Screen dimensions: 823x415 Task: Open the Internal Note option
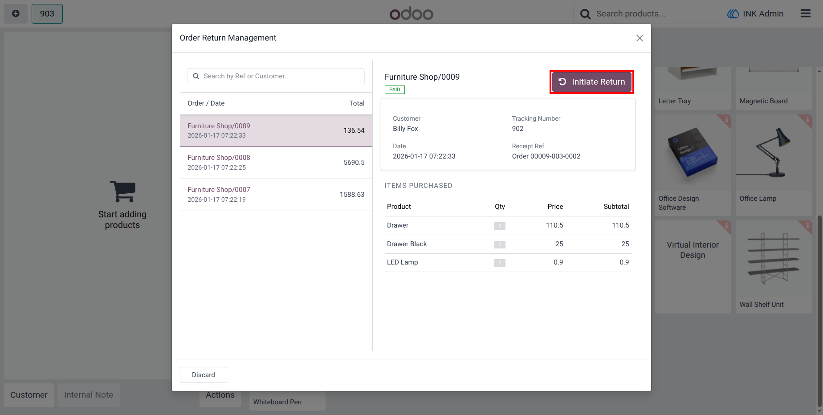(x=89, y=395)
